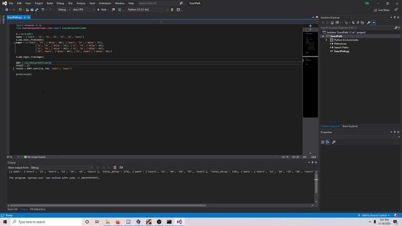Select the References tree item
This screenshot has height=226, width=402.
coord(340,44)
